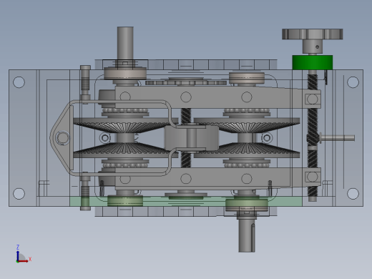This screenshot has height=279, width=372.
Task: Select the top-left mounting hole of the base plate
Action: (x=19, y=82)
